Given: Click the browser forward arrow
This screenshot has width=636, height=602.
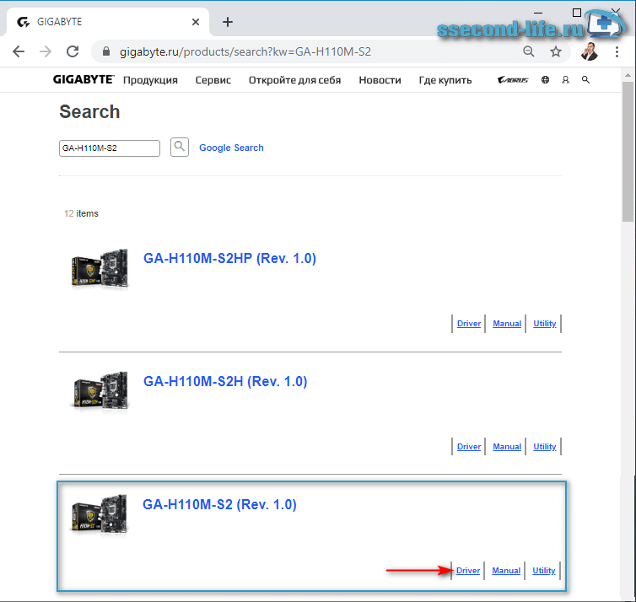Looking at the screenshot, I should (x=46, y=51).
